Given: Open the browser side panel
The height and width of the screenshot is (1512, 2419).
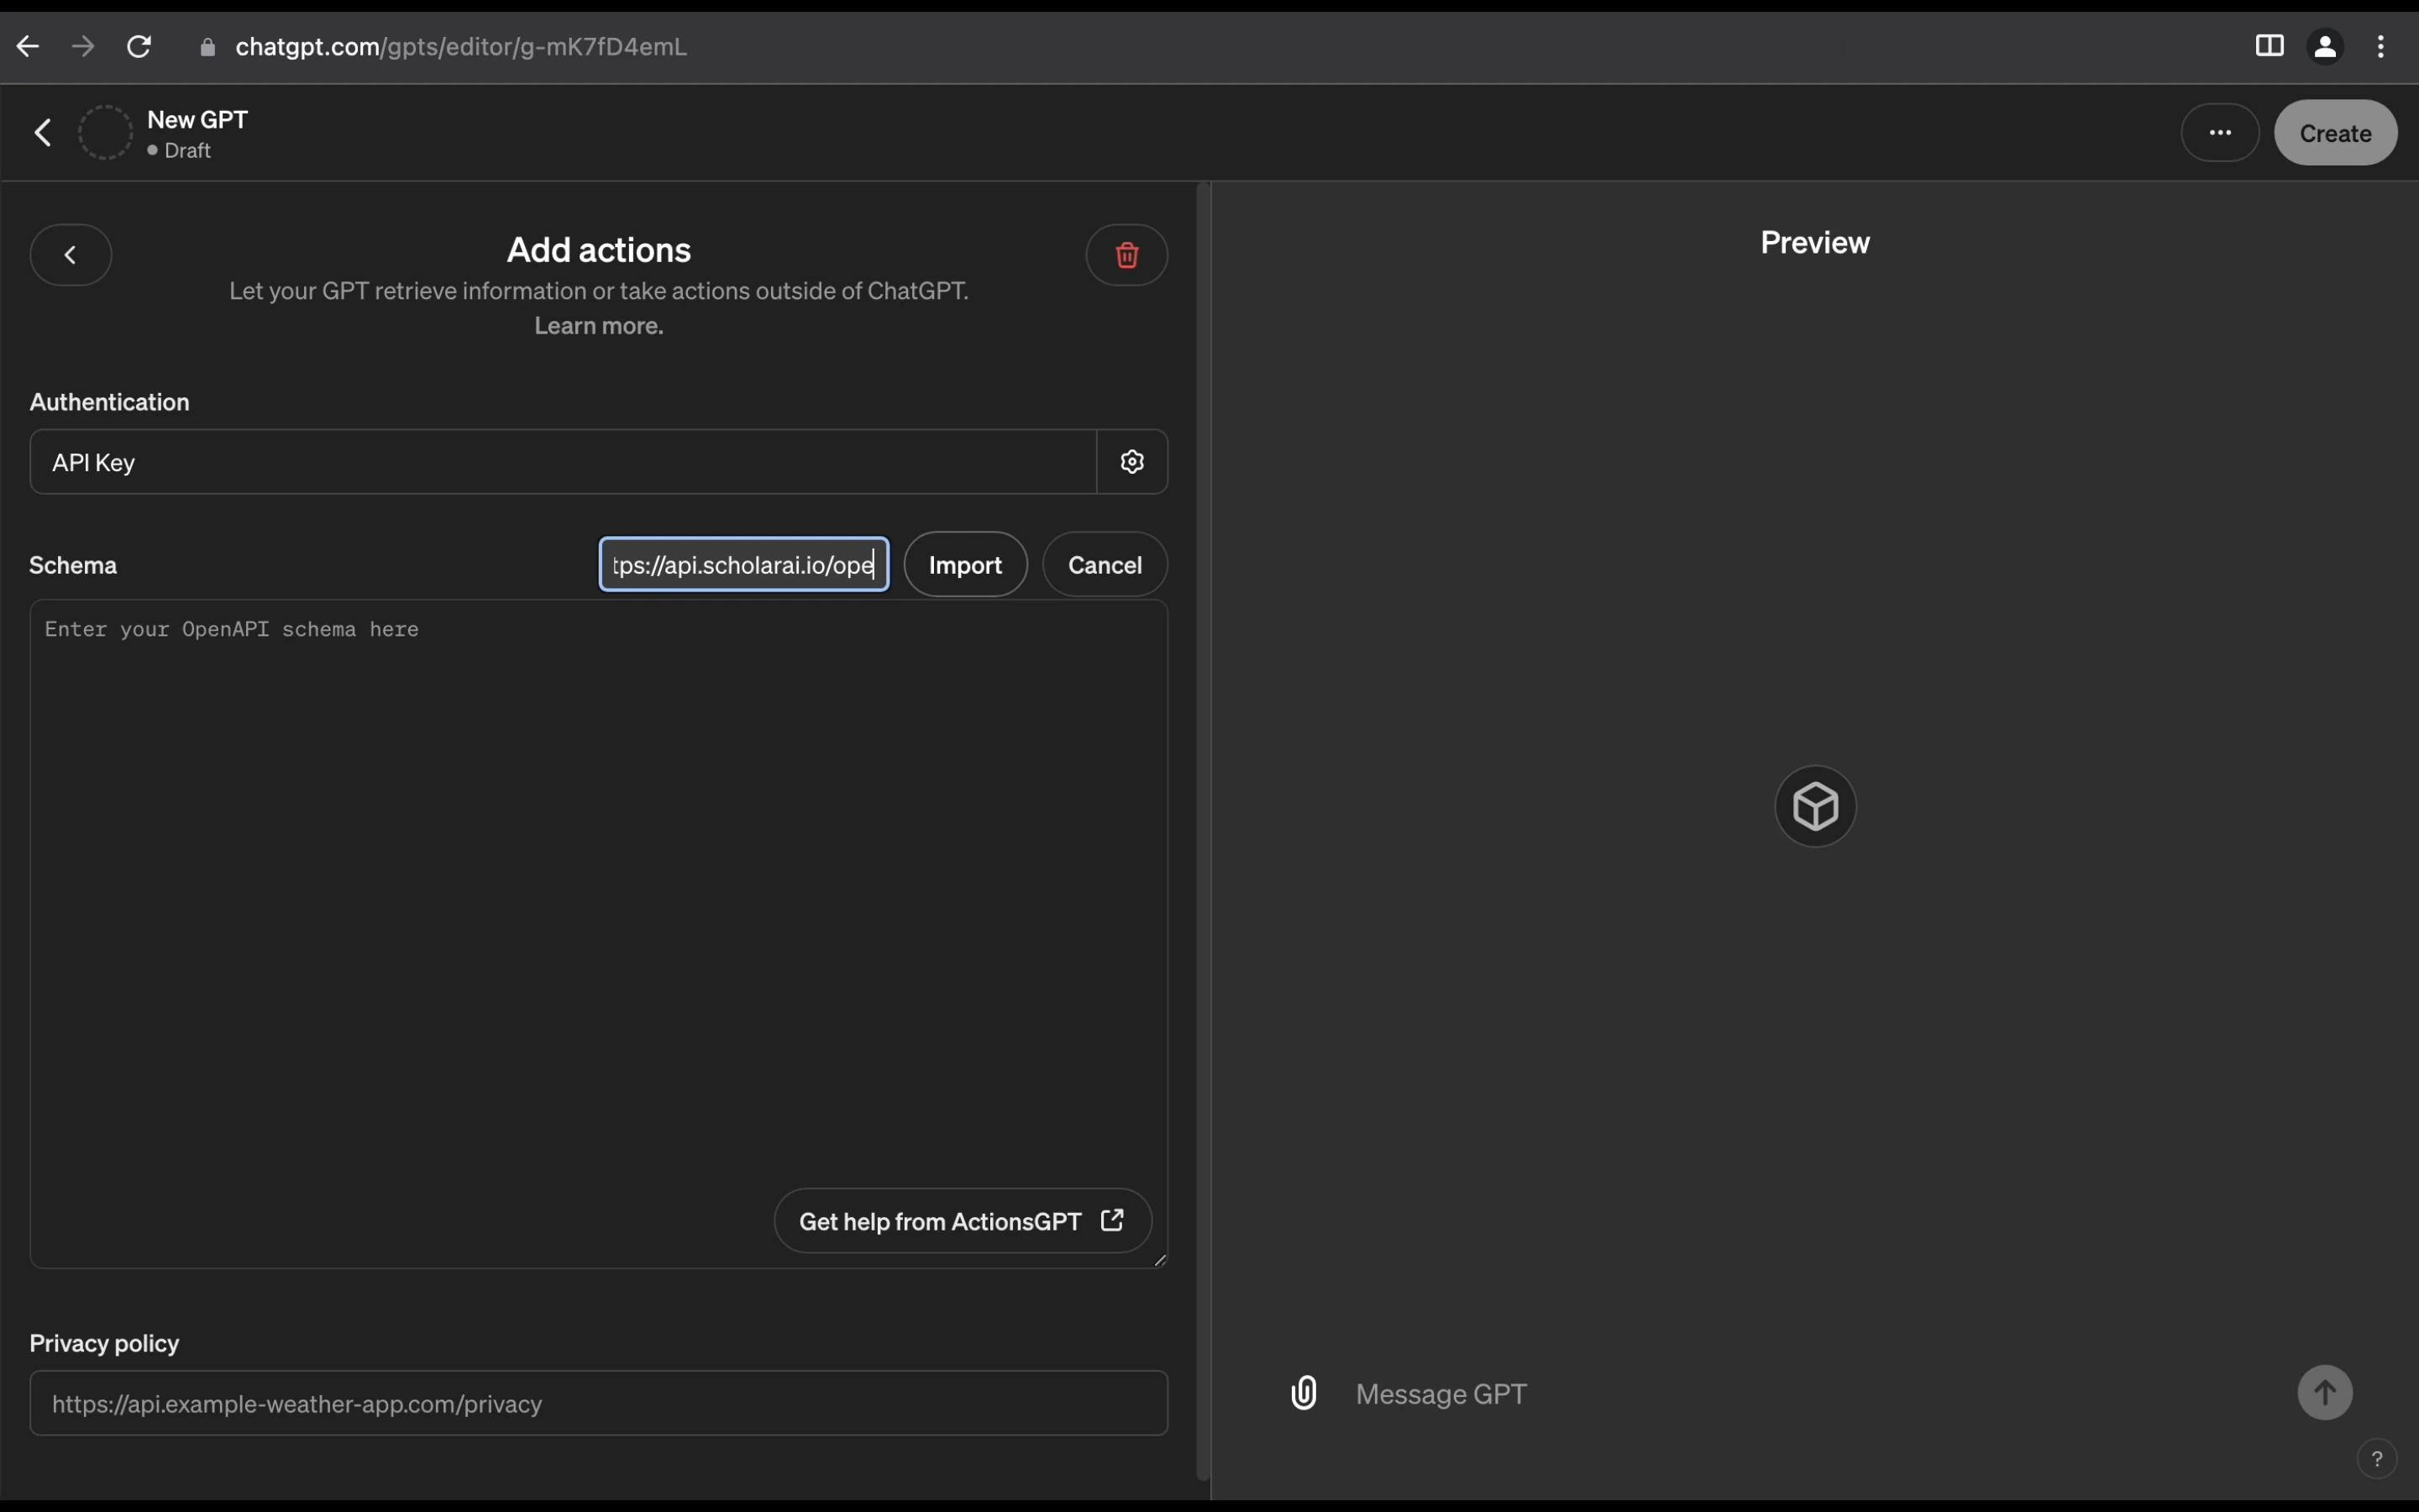Looking at the screenshot, I should tap(2269, 46).
